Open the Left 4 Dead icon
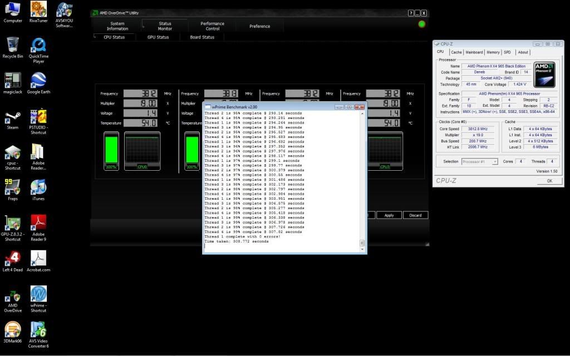The image size is (570, 356). click(13, 261)
